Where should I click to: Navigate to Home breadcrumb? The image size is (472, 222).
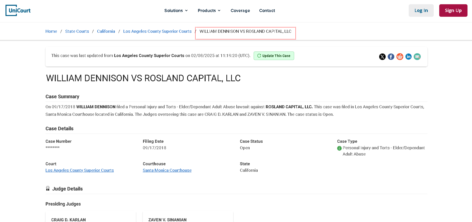[51, 31]
